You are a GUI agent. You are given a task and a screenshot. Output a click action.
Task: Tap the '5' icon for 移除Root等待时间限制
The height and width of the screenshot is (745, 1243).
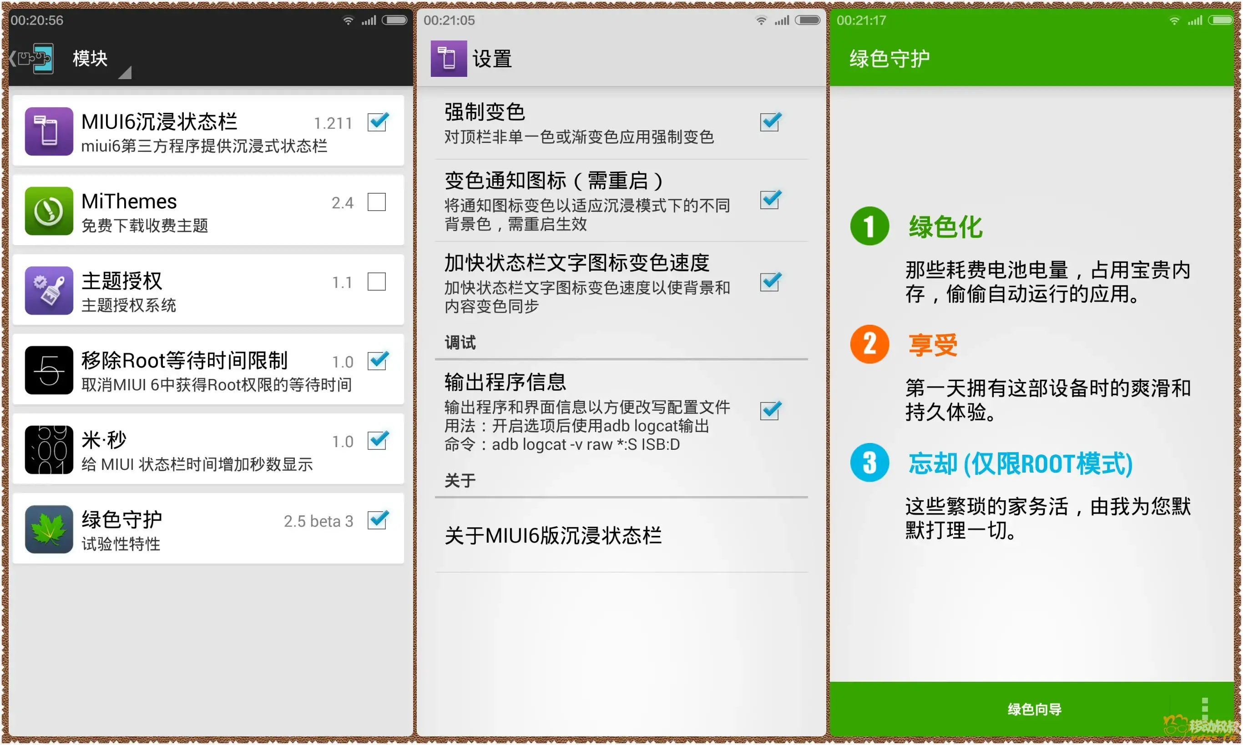(48, 370)
